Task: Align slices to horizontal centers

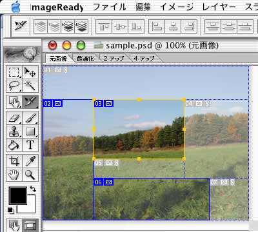Action: [173, 26]
